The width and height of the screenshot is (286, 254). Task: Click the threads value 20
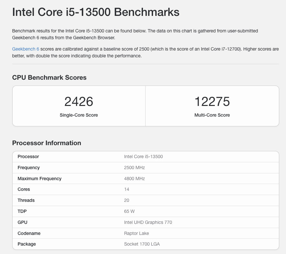point(126,200)
